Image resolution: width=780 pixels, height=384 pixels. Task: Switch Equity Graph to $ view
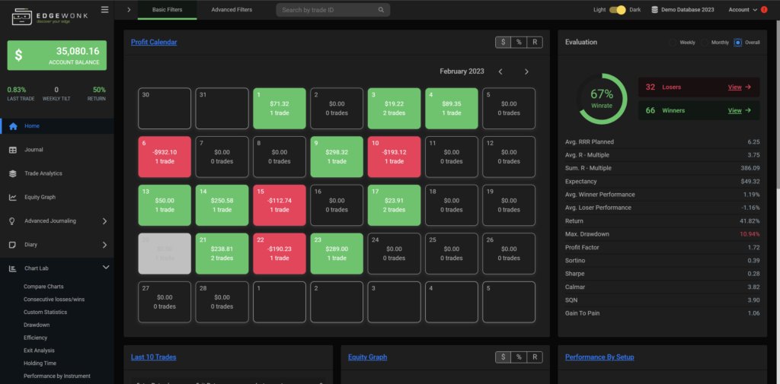point(503,357)
